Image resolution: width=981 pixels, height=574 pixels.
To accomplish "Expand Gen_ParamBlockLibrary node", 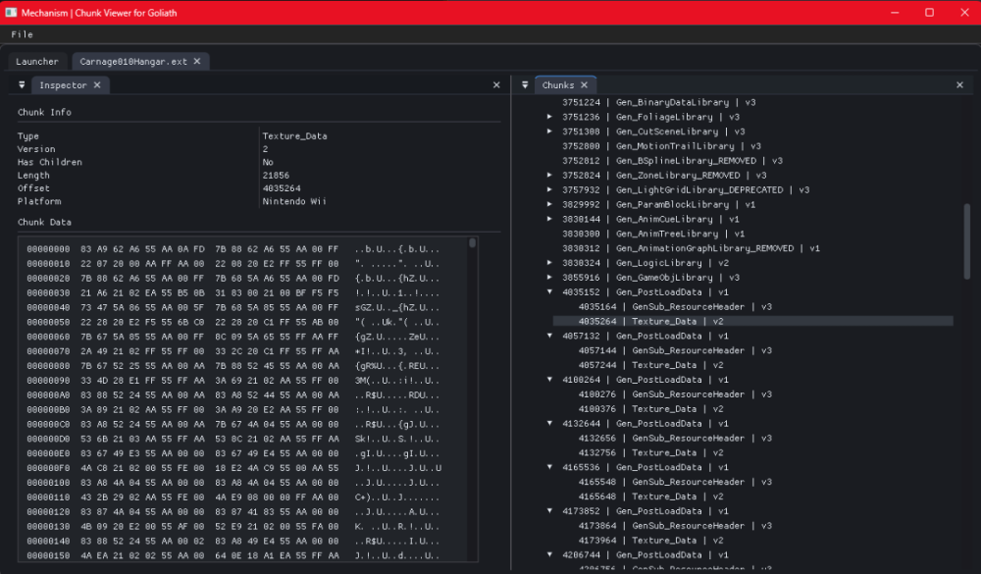I will (550, 205).
